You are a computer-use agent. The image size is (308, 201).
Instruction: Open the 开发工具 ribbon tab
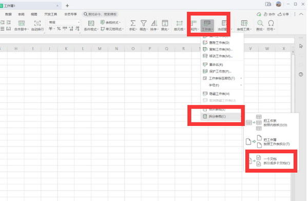(x=51, y=14)
